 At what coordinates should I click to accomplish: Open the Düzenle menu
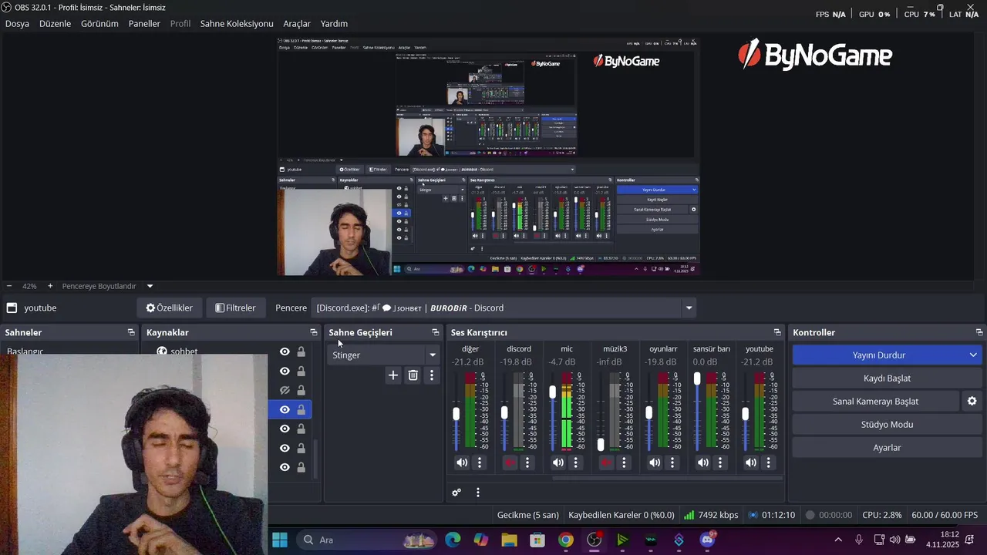(x=55, y=23)
